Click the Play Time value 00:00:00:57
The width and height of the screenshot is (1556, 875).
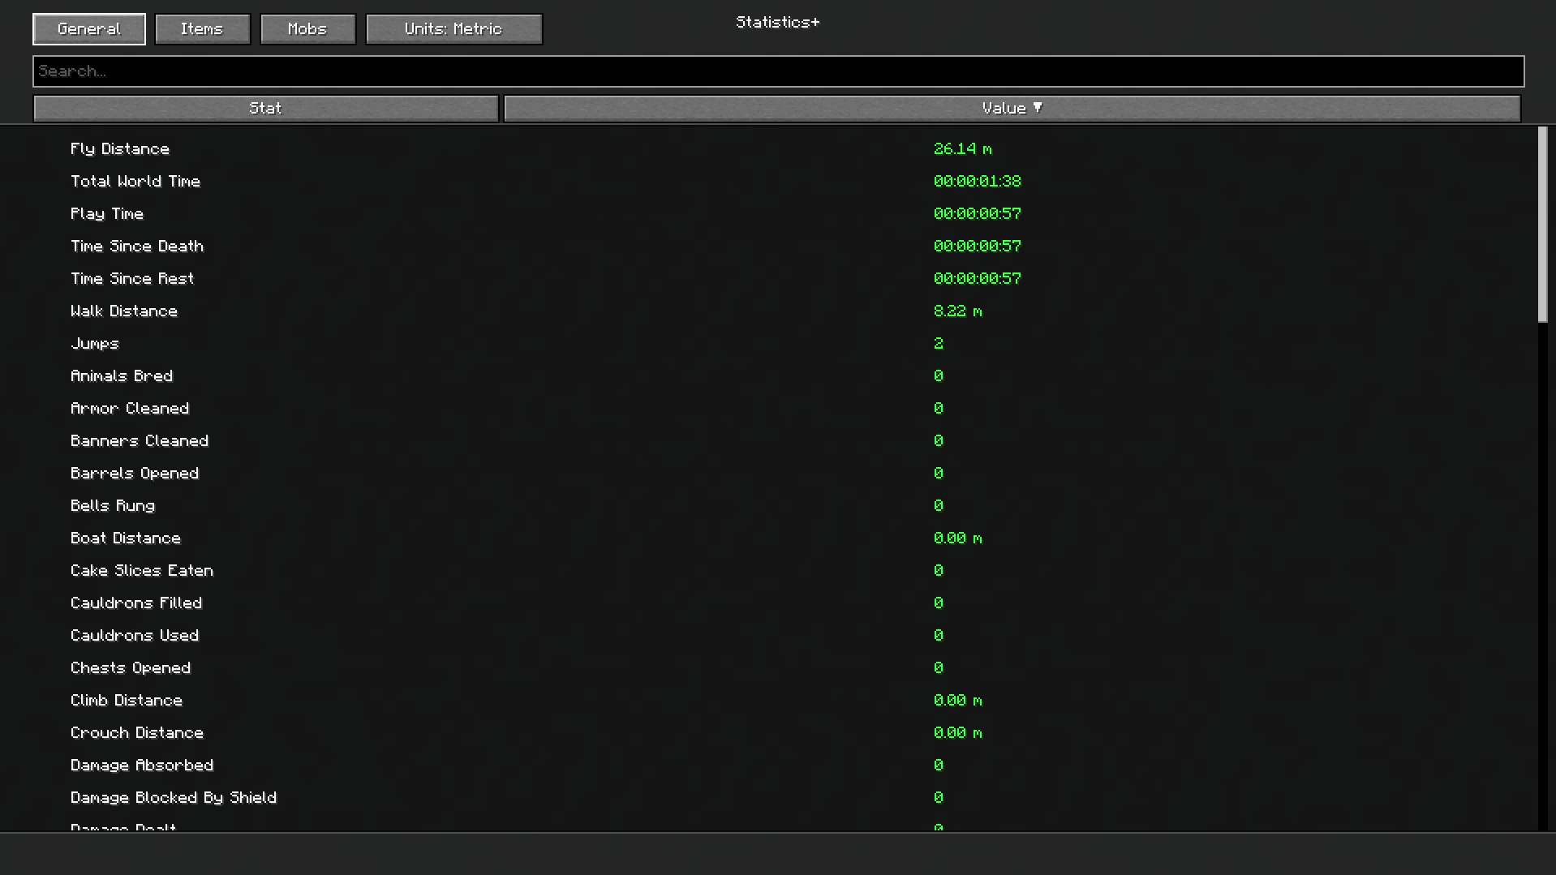977,214
